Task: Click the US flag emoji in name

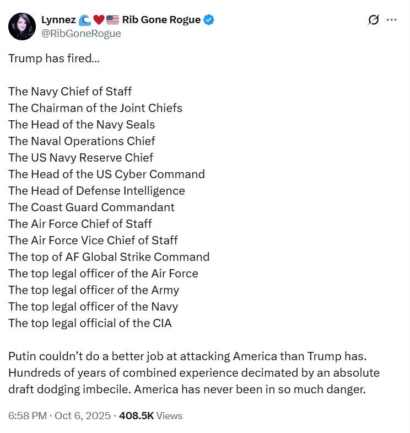Action: 112,20
